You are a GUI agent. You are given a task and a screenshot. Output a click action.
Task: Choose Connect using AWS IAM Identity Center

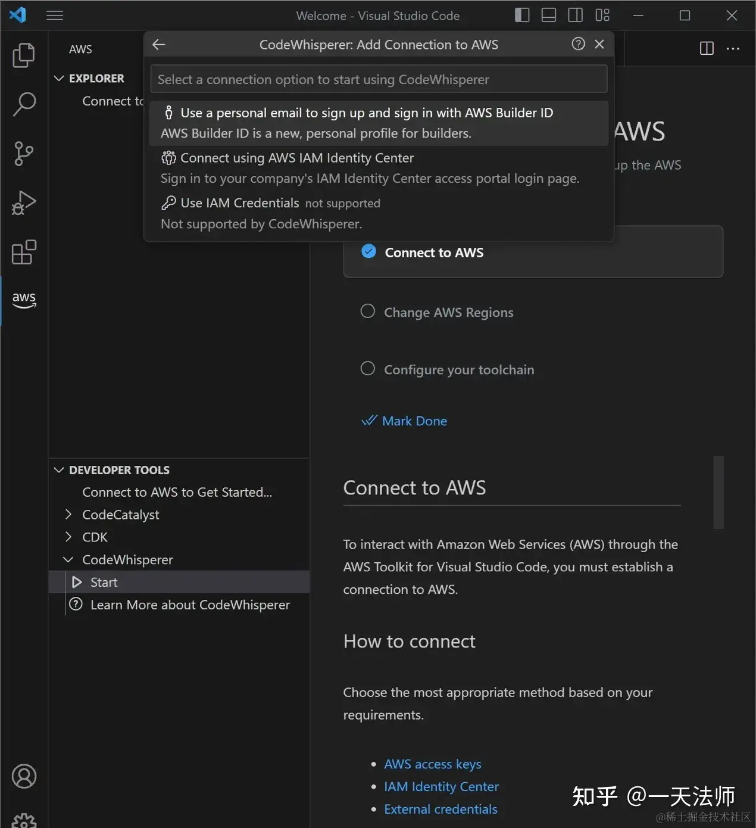tap(379, 169)
